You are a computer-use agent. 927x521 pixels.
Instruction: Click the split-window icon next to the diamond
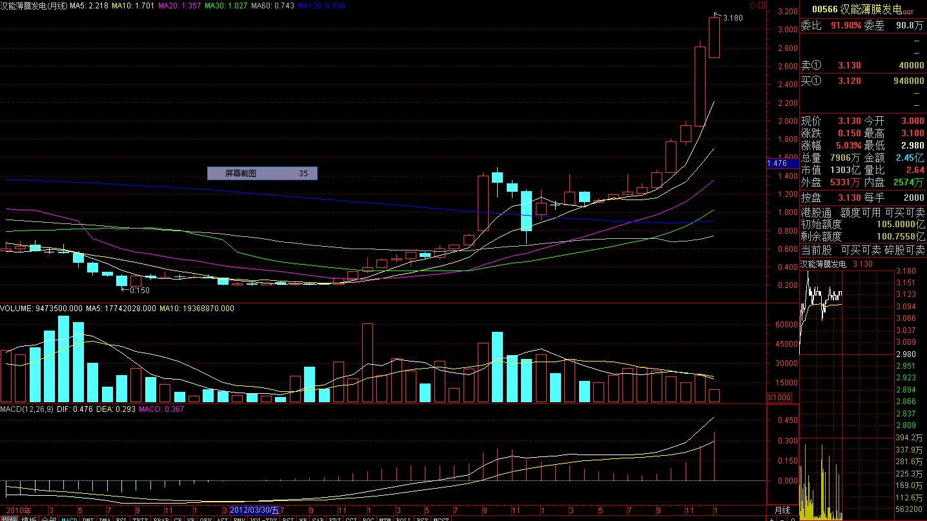[x=762, y=5]
